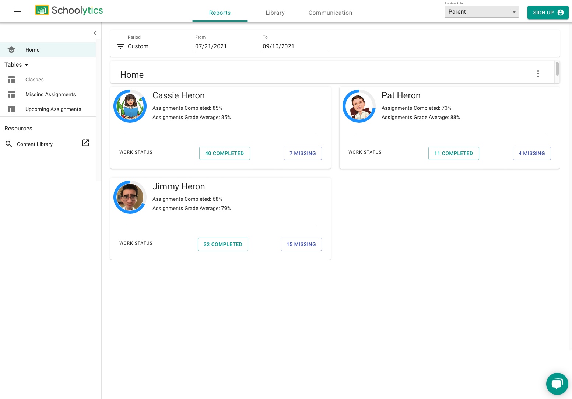Open the hamburger navigation menu
This screenshot has width=572, height=399.
(17, 10)
